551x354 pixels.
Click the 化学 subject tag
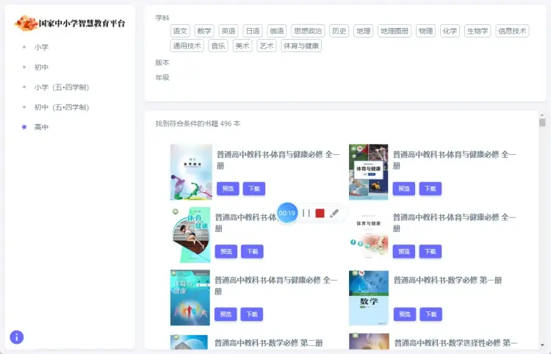click(450, 31)
